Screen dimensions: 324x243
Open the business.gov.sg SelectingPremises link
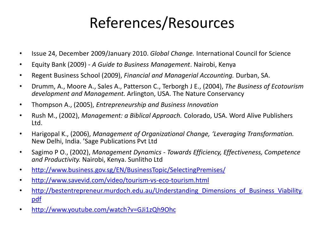(128, 170)
